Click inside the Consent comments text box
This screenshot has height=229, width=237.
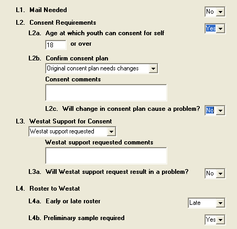pyautogui.click(x=106, y=92)
